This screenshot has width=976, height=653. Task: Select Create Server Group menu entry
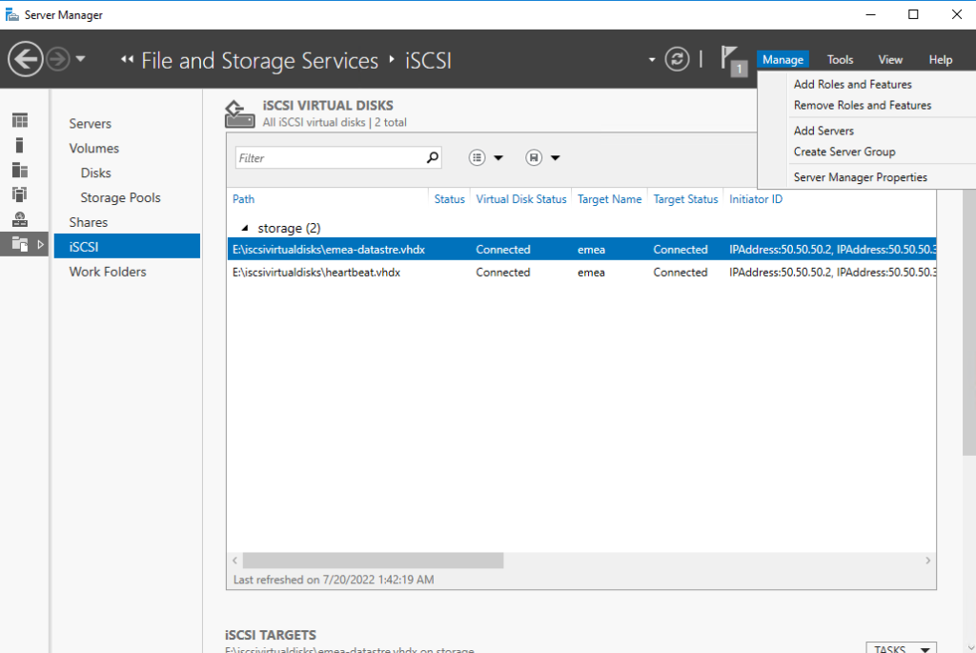coord(844,152)
